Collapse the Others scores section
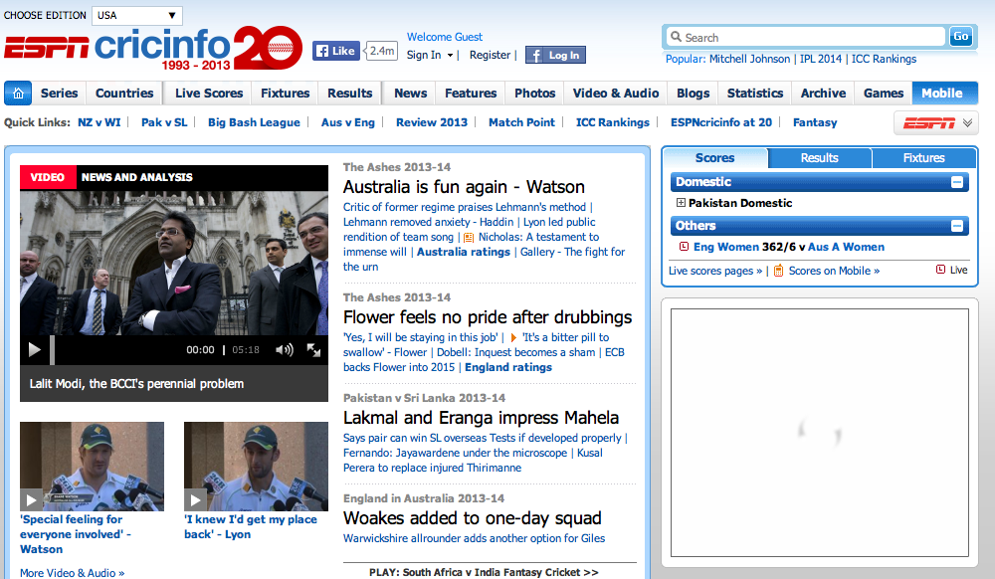This screenshot has height=579, width=995. [x=957, y=226]
